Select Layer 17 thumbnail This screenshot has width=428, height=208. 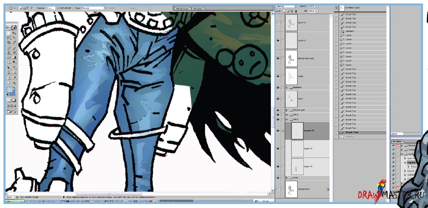coord(297,131)
